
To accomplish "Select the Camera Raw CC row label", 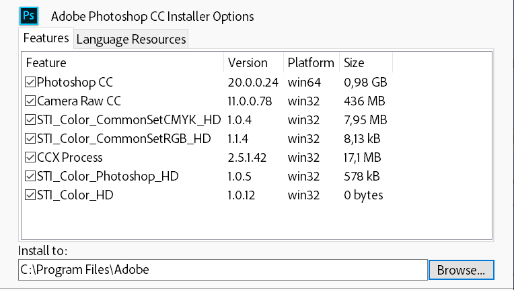I will 79,101.
